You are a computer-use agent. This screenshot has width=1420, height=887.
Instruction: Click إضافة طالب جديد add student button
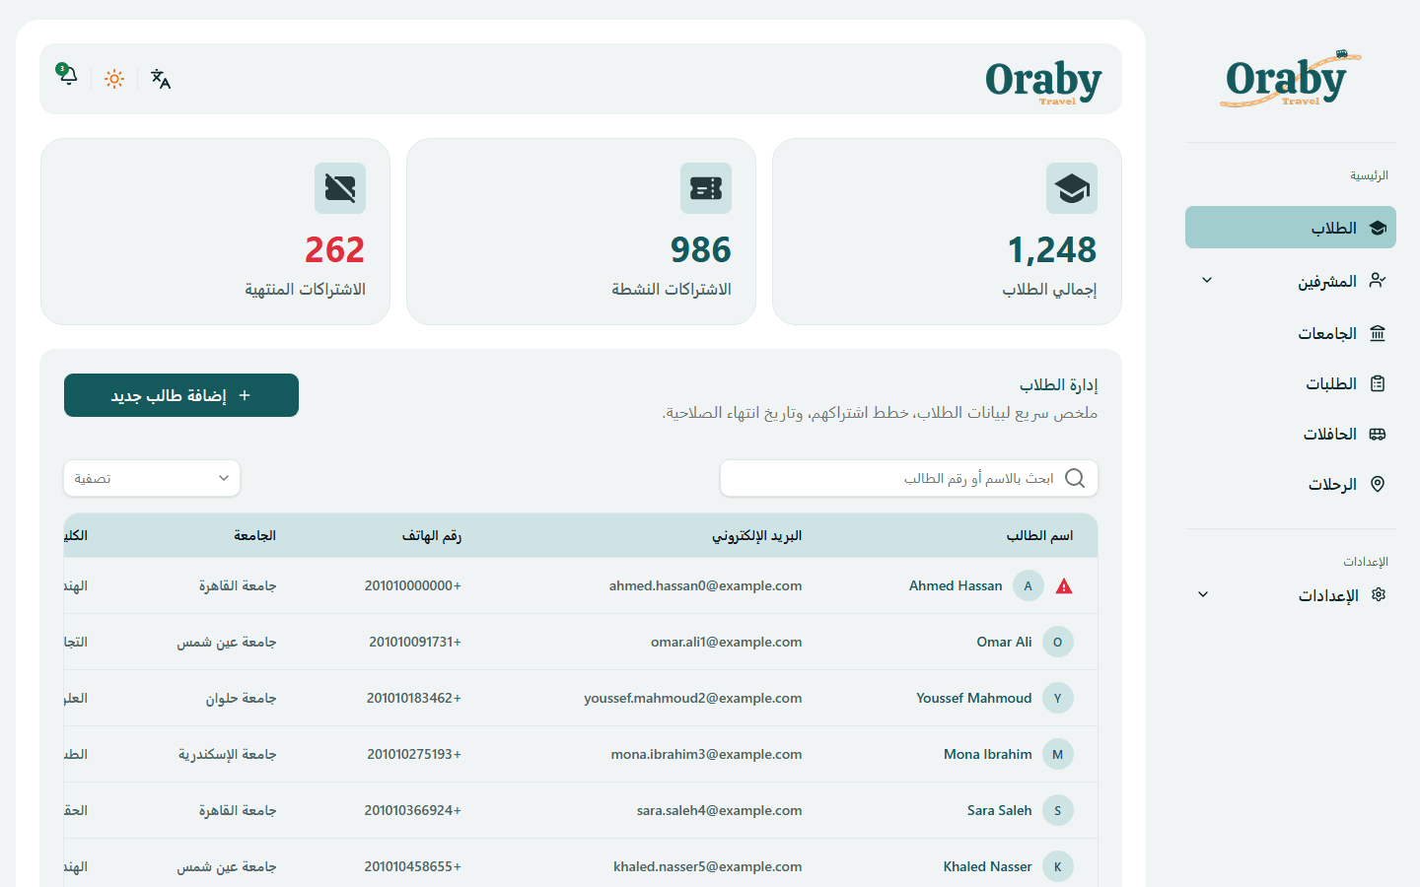[181, 395]
